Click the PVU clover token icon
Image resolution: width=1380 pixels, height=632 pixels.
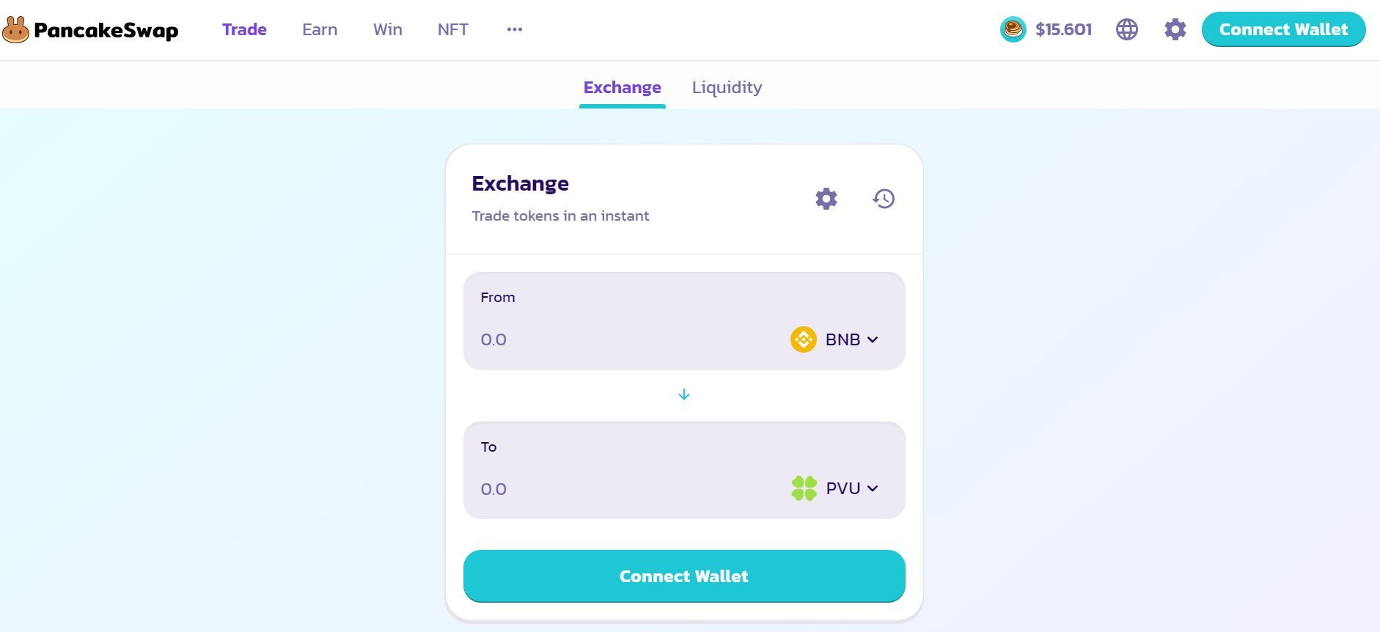click(x=804, y=488)
